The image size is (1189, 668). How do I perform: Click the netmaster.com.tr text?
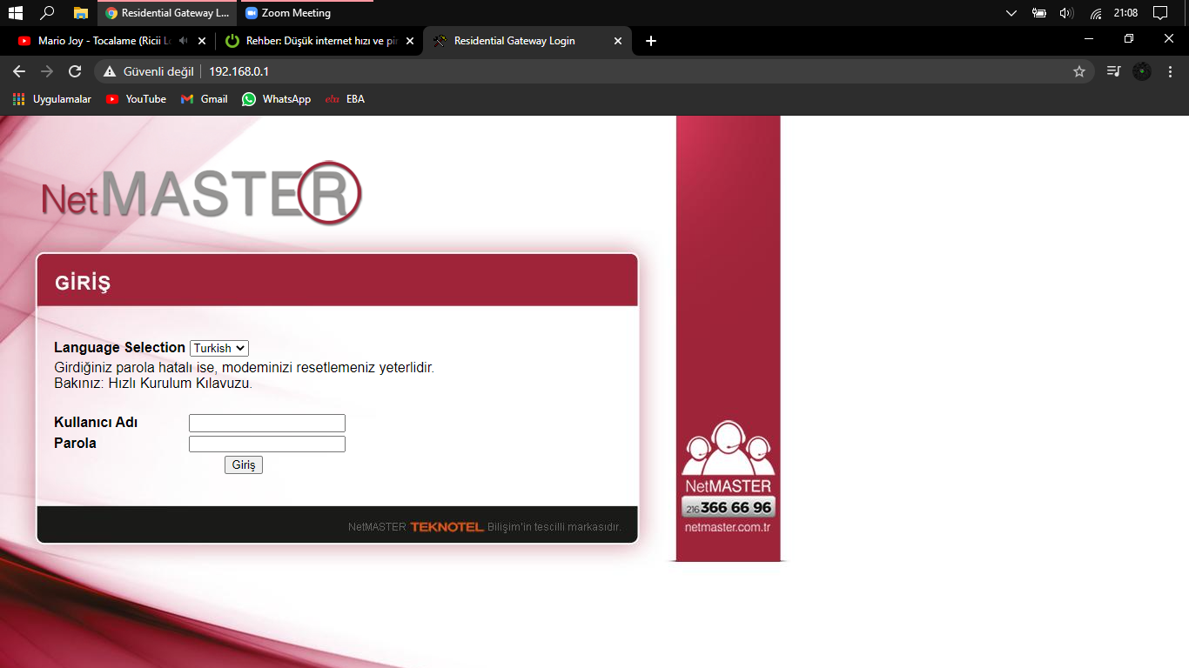pos(728,527)
